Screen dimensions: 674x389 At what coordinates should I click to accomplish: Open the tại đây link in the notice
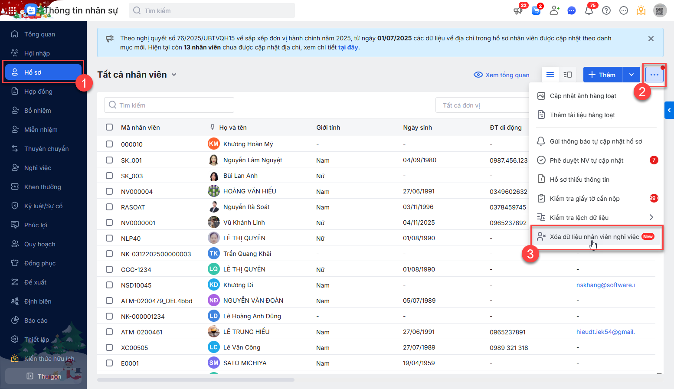coord(348,47)
